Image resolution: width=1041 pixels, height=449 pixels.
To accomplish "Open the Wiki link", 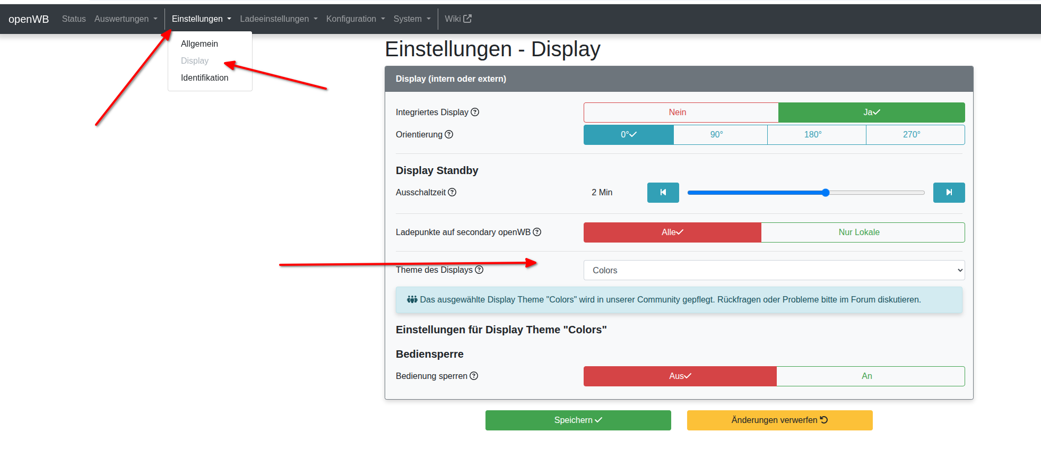I will point(458,19).
